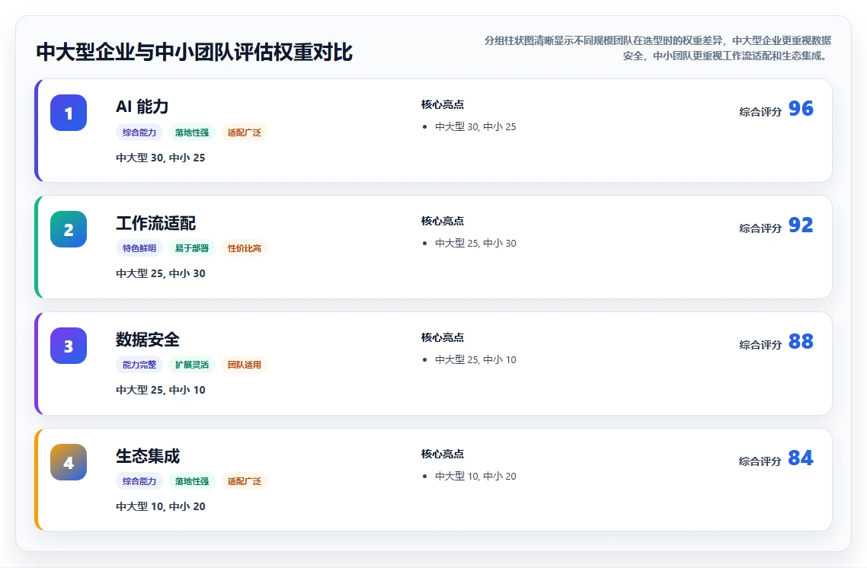
Task: Click the score 88 value
Action: pos(801,341)
